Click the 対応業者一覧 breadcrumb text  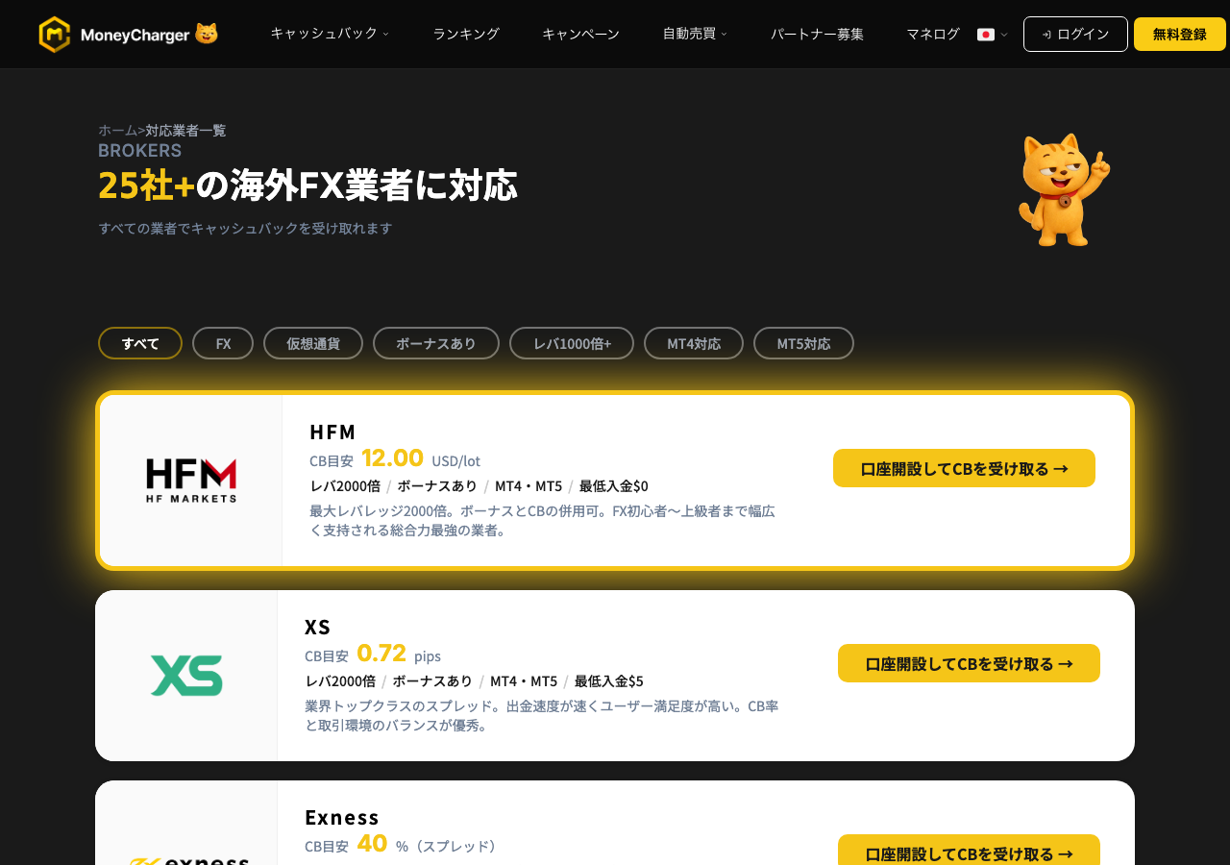(x=185, y=130)
